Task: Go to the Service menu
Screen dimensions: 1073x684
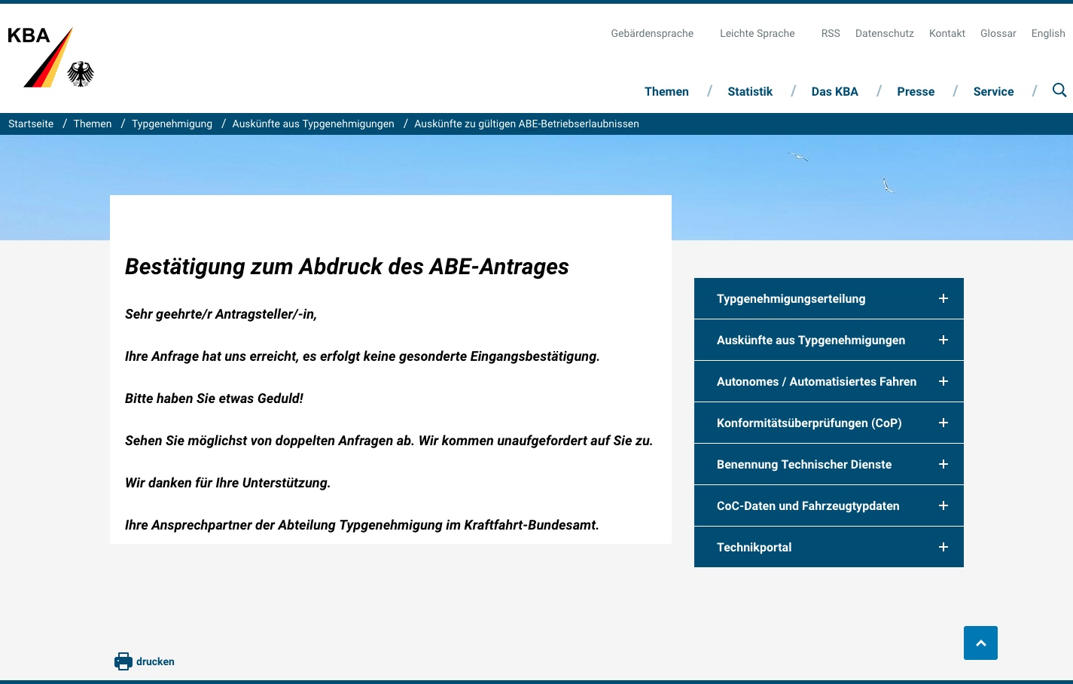Action: click(993, 91)
